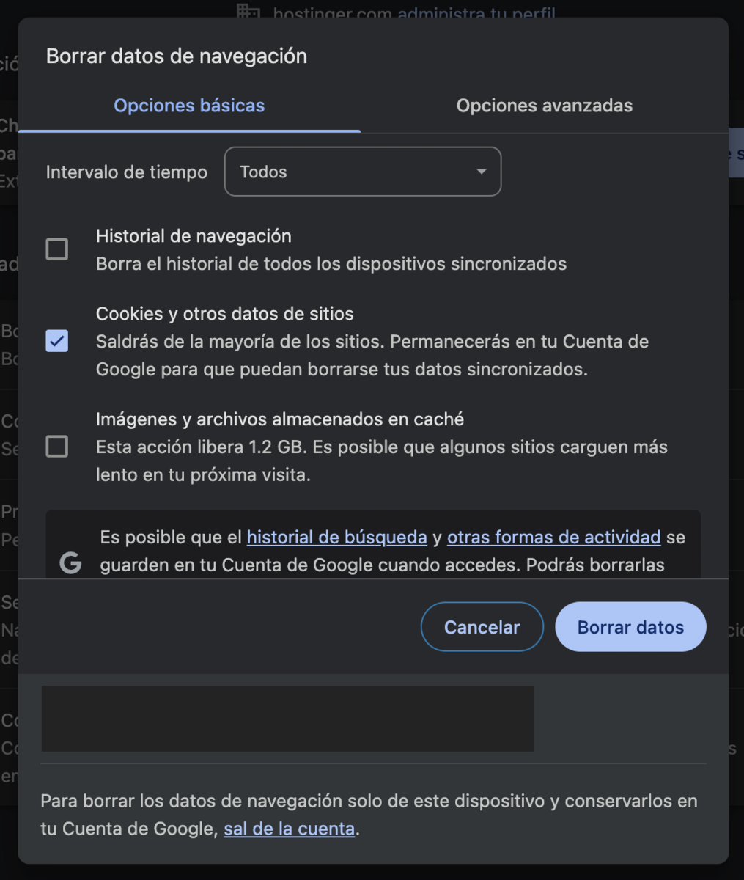This screenshot has width=744, height=880.
Task: Check the Historial de navegación checkbox
Action: coord(56,249)
